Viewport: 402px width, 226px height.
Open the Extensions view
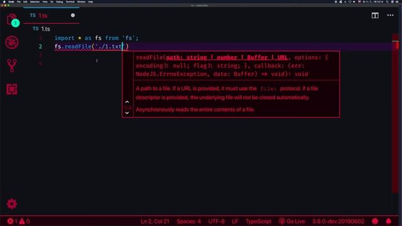(x=12, y=89)
